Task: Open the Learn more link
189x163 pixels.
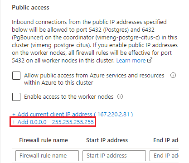Action: tap(131, 61)
